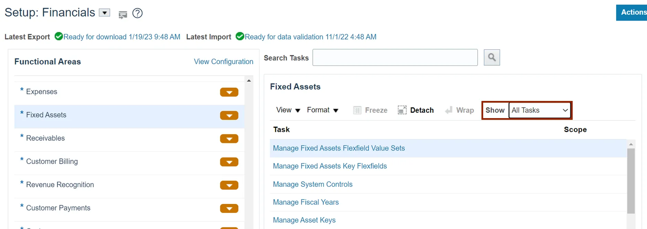Click the View Configuration link
Viewport: 647px width, 229px height.
(x=223, y=61)
